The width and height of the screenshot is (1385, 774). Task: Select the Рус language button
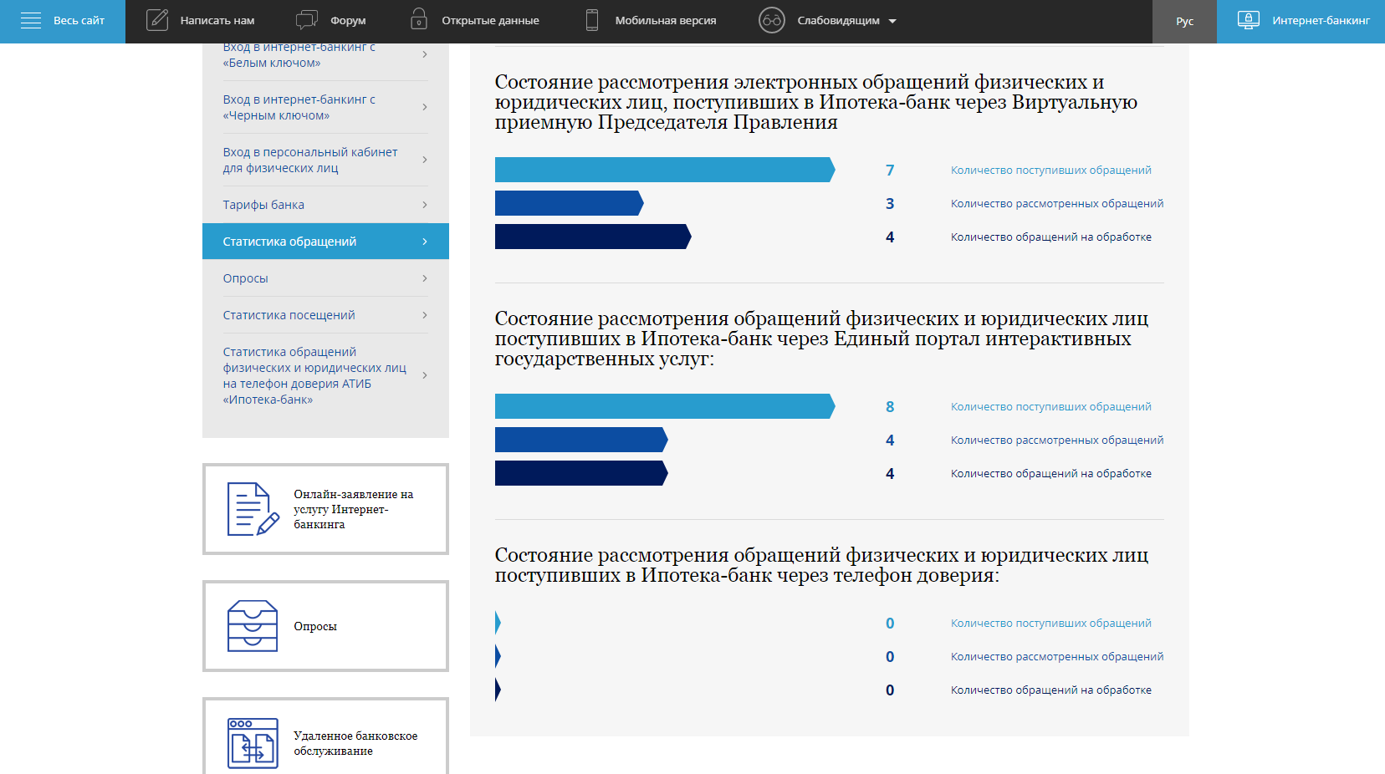coord(1184,22)
